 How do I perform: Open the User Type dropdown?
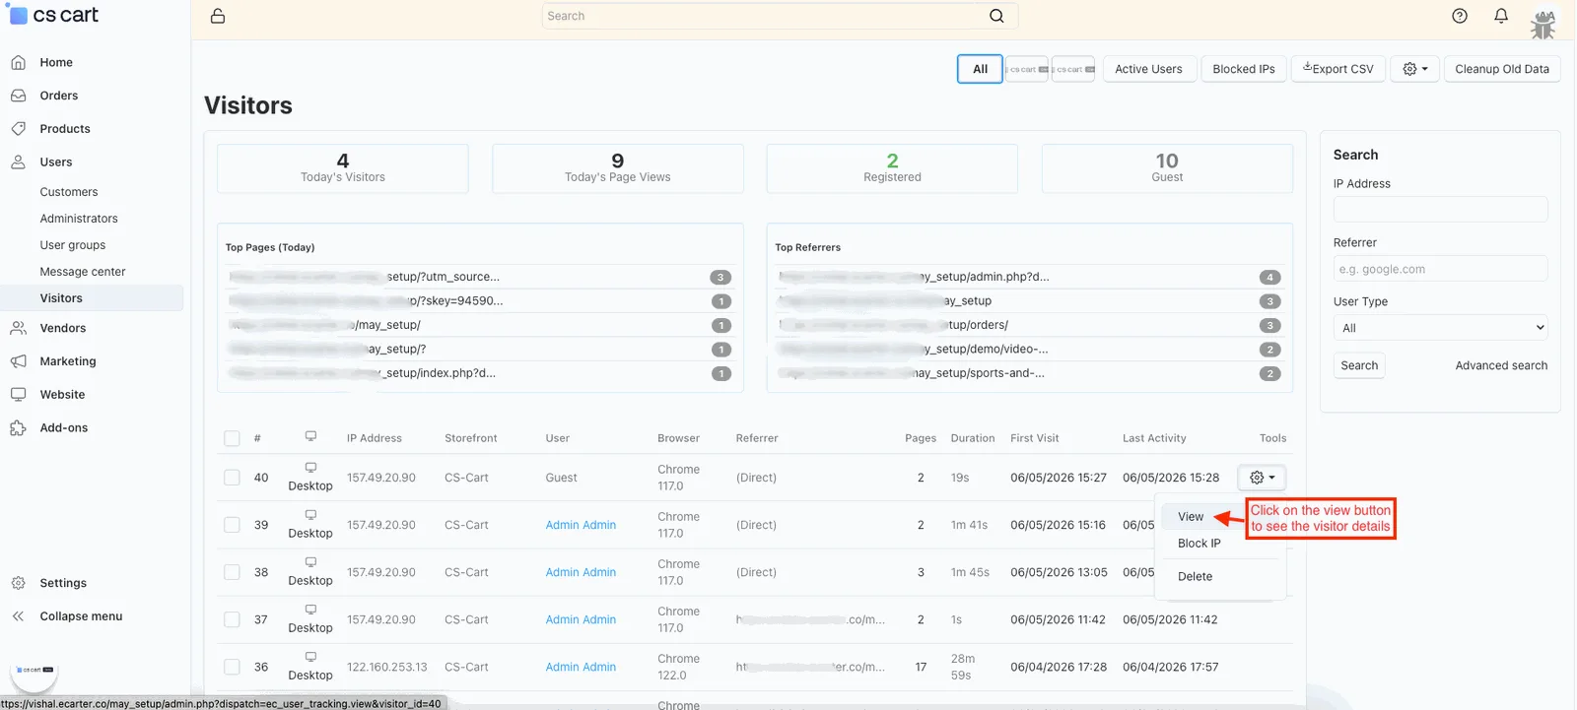tap(1440, 328)
